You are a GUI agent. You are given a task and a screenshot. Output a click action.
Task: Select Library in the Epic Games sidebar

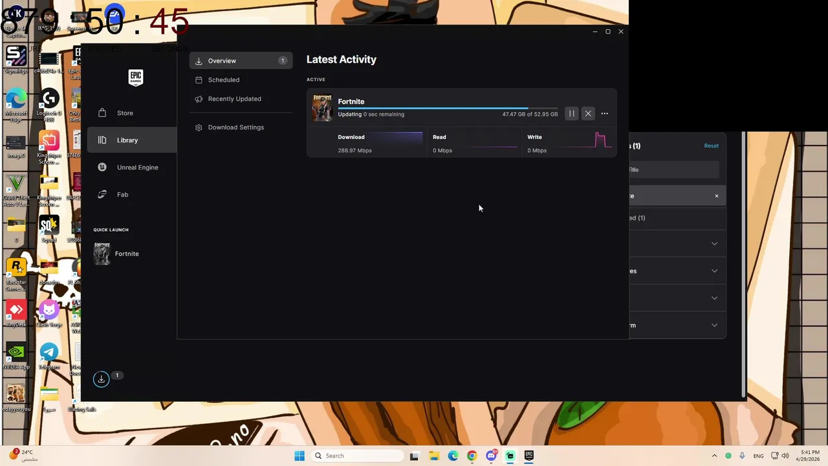132,140
